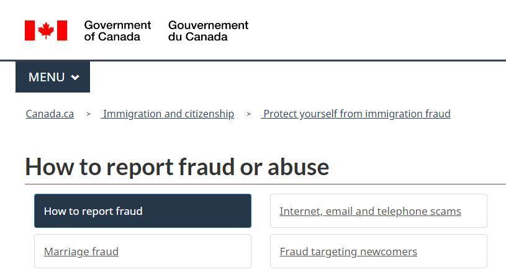Click the right red bar of the Canada flag
Screen dimensions: 506x272
(x=62, y=30)
